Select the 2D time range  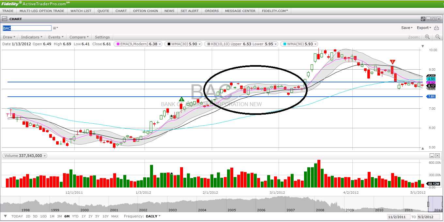tap(28, 216)
